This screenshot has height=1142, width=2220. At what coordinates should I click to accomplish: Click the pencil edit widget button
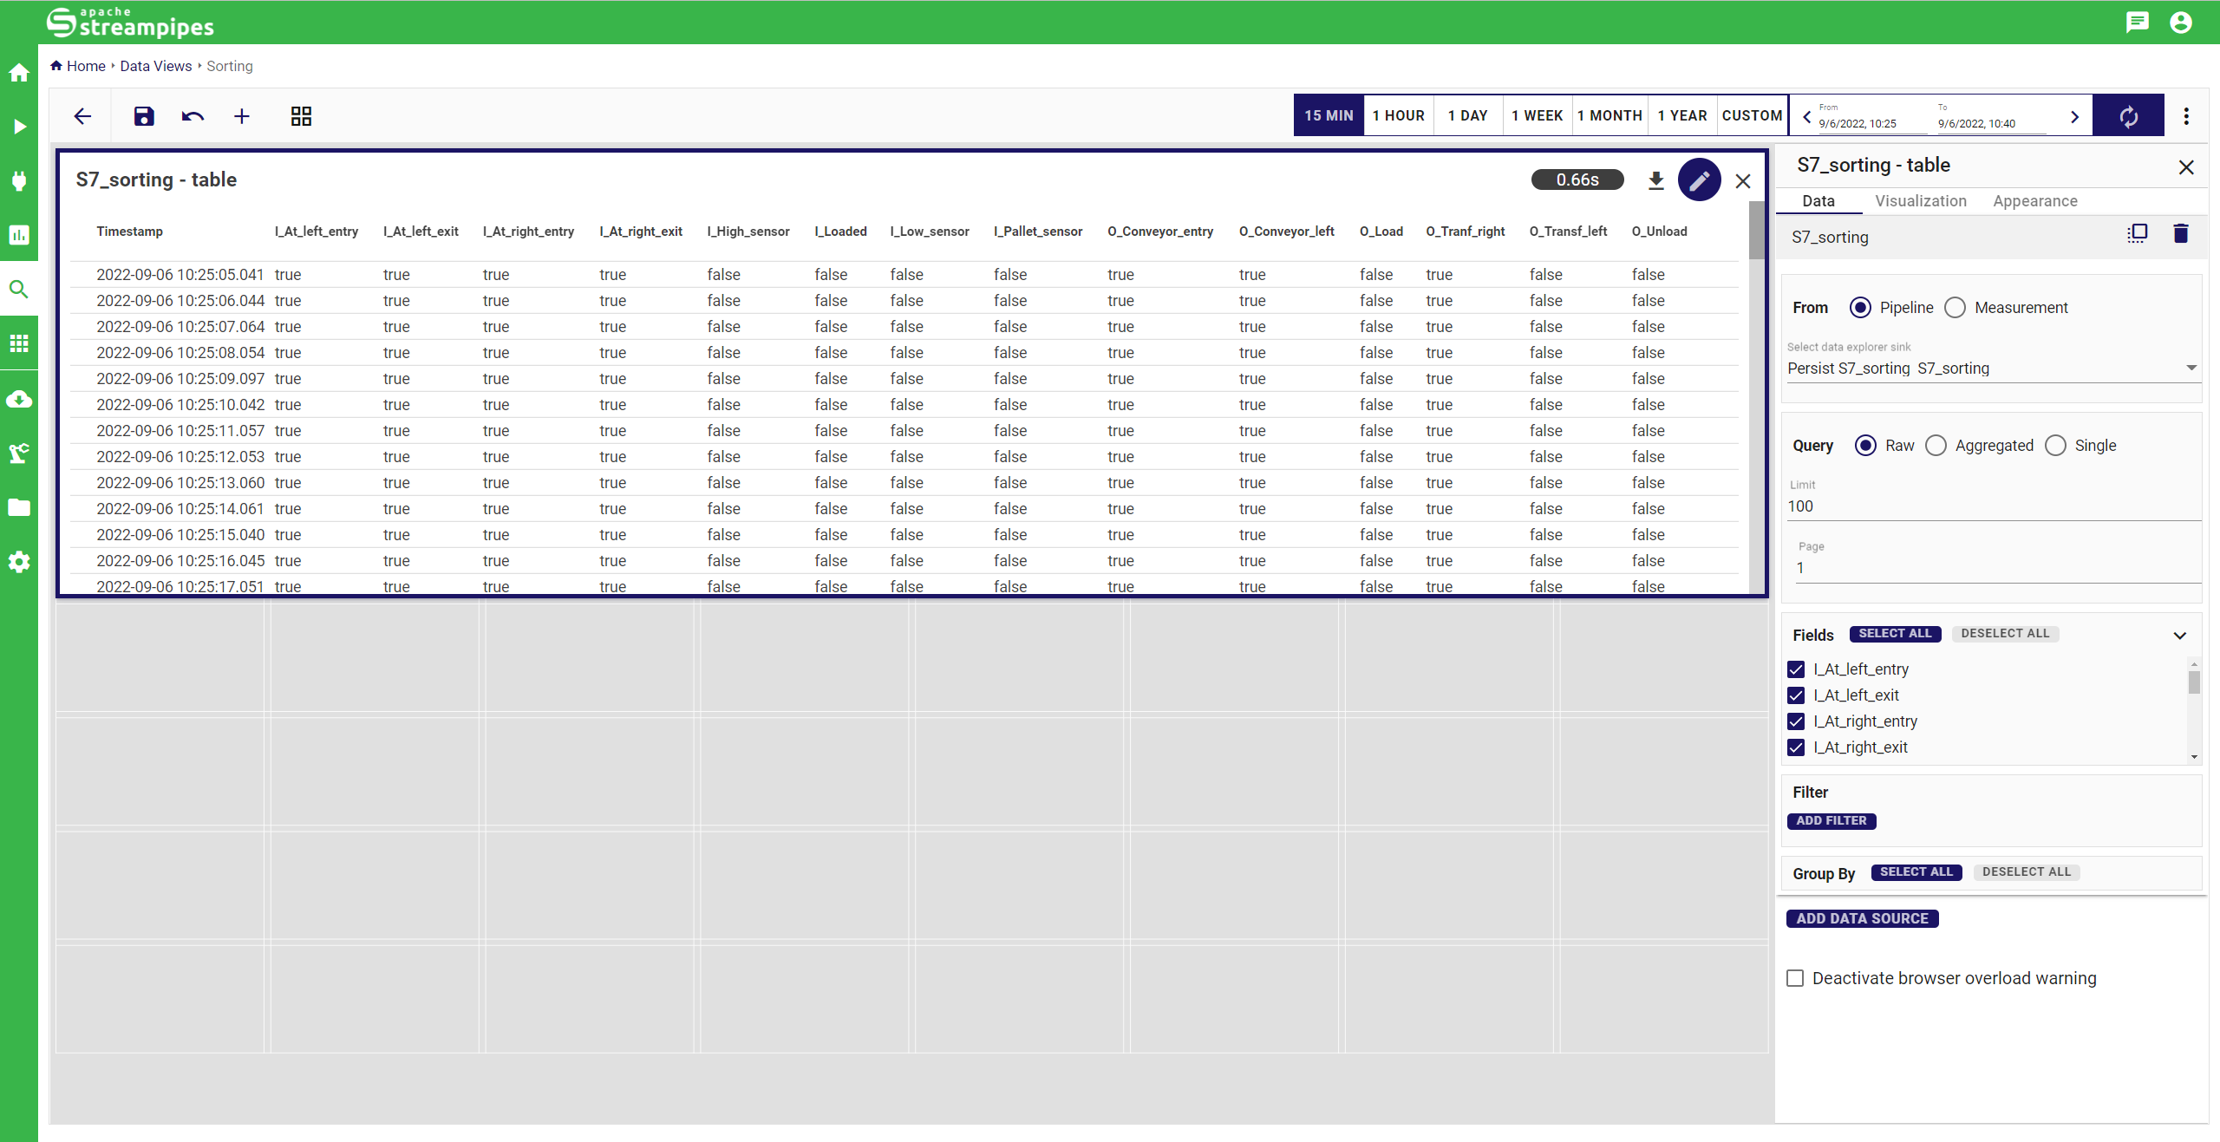click(x=1699, y=180)
